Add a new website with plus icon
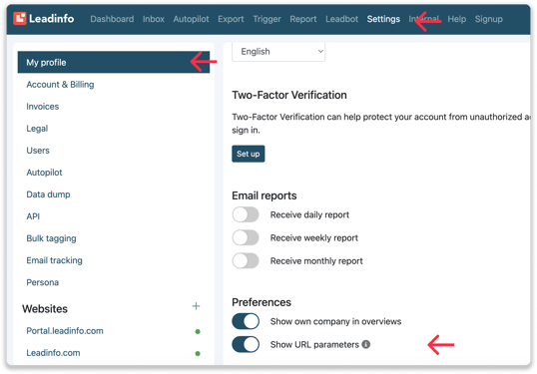Viewport: 537px width, 374px height. point(196,306)
